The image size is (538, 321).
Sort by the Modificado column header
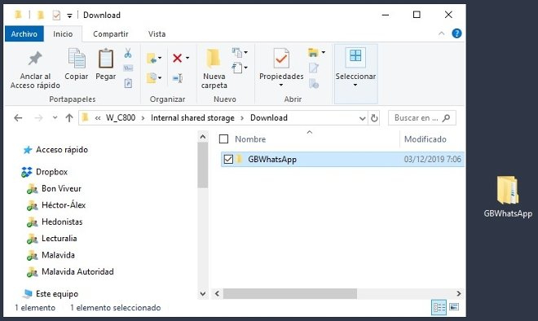coord(426,139)
